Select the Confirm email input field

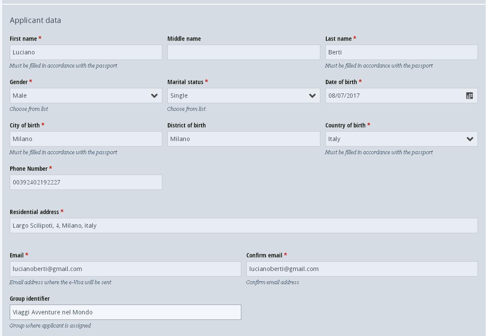362,269
